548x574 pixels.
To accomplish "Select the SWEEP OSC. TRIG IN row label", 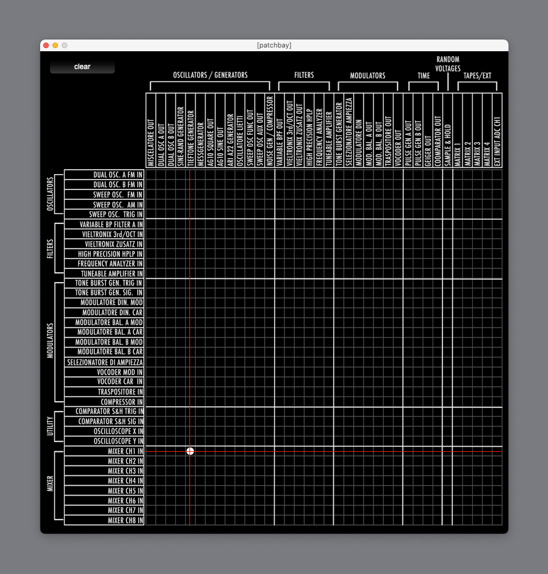I will click(104, 214).
